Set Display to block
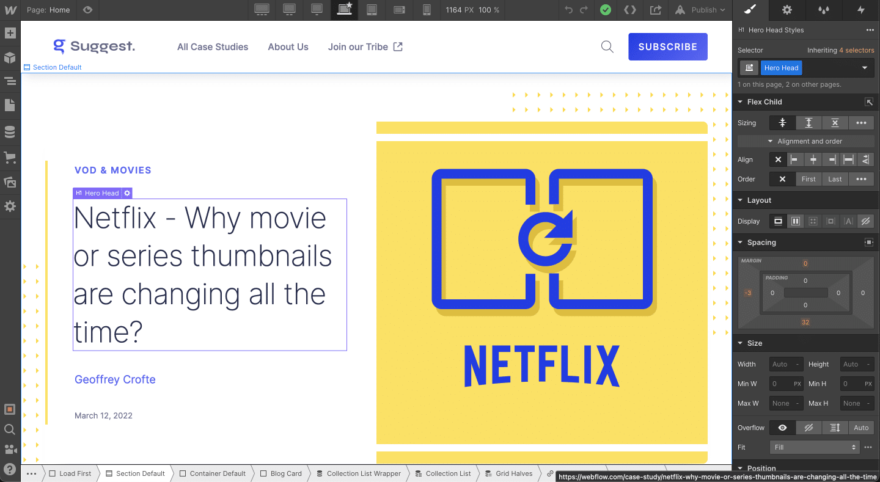The image size is (880, 482). click(x=778, y=221)
